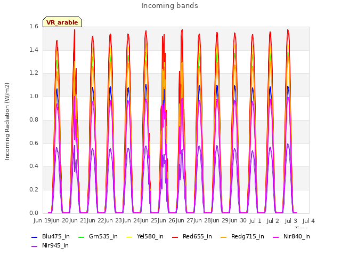Click the Jul 4 x-axis tick label
Image resolution: width=341 pixels, height=256 pixels.
pos(308,221)
